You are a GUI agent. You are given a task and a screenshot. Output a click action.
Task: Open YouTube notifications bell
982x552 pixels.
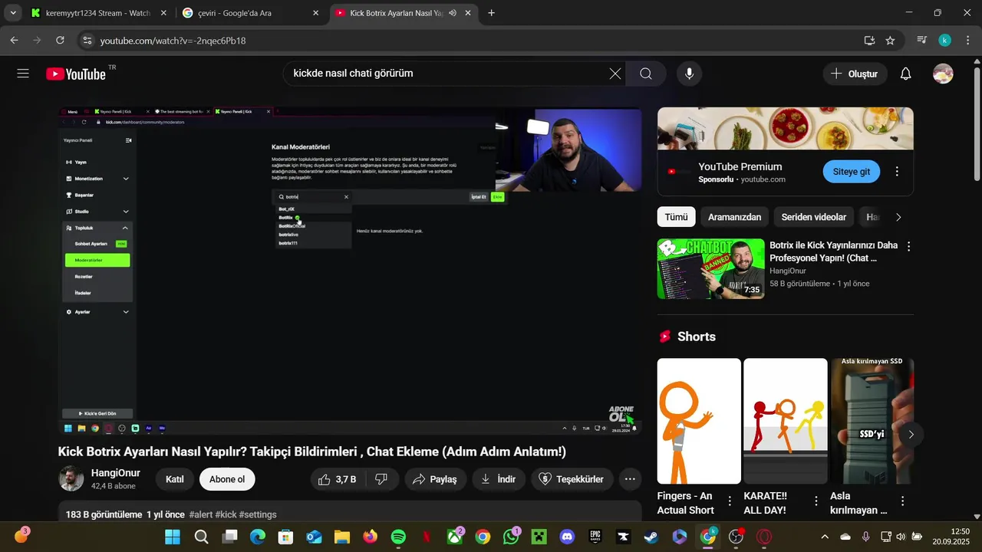pyautogui.click(x=906, y=74)
